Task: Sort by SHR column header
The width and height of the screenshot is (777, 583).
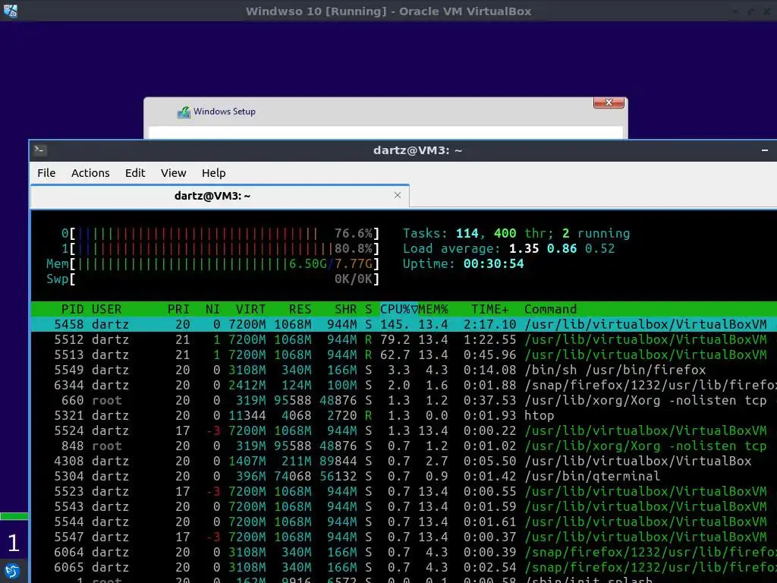Action: click(345, 310)
